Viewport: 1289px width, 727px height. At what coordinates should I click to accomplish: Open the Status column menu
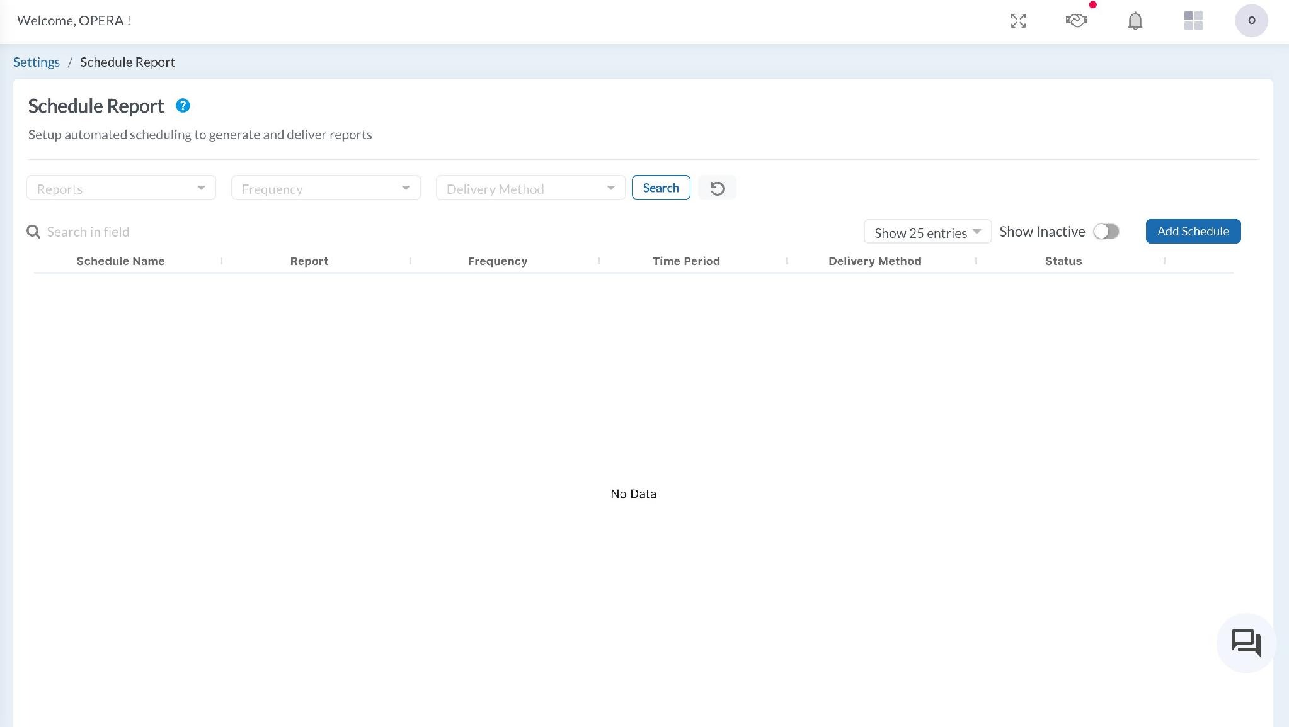pyautogui.click(x=1164, y=261)
